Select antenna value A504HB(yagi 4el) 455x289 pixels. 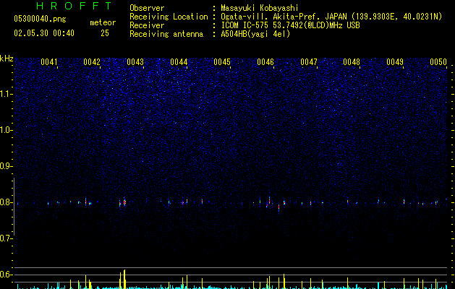[255, 34]
